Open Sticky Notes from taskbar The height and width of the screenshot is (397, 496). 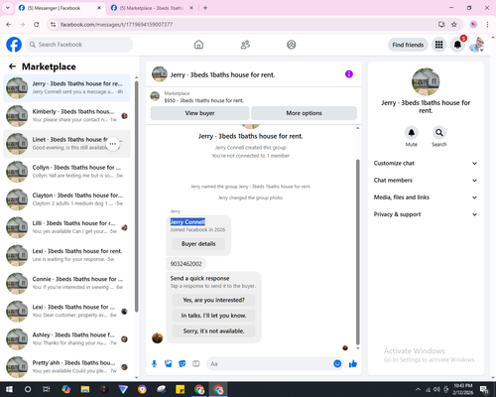tap(181, 389)
